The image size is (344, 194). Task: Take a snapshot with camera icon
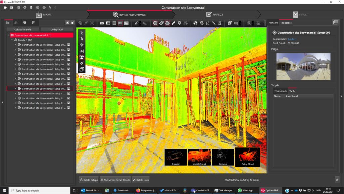coord(102,23)
